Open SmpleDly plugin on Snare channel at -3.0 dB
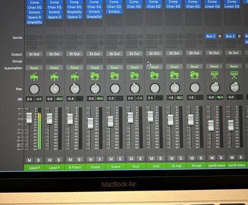Image resolution: width=248 pixels, height=205 pixels. pos(94,17)
